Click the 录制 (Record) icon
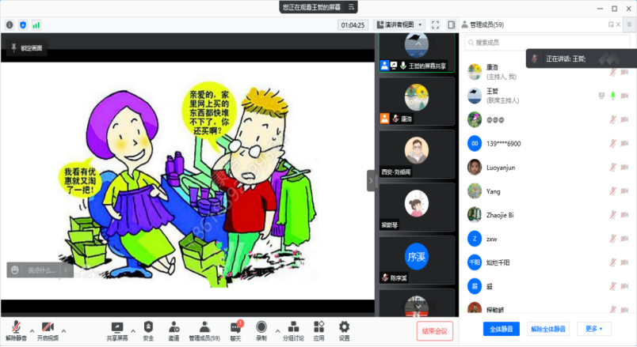The width and height of the screenshot is (637, 347). 261,329
